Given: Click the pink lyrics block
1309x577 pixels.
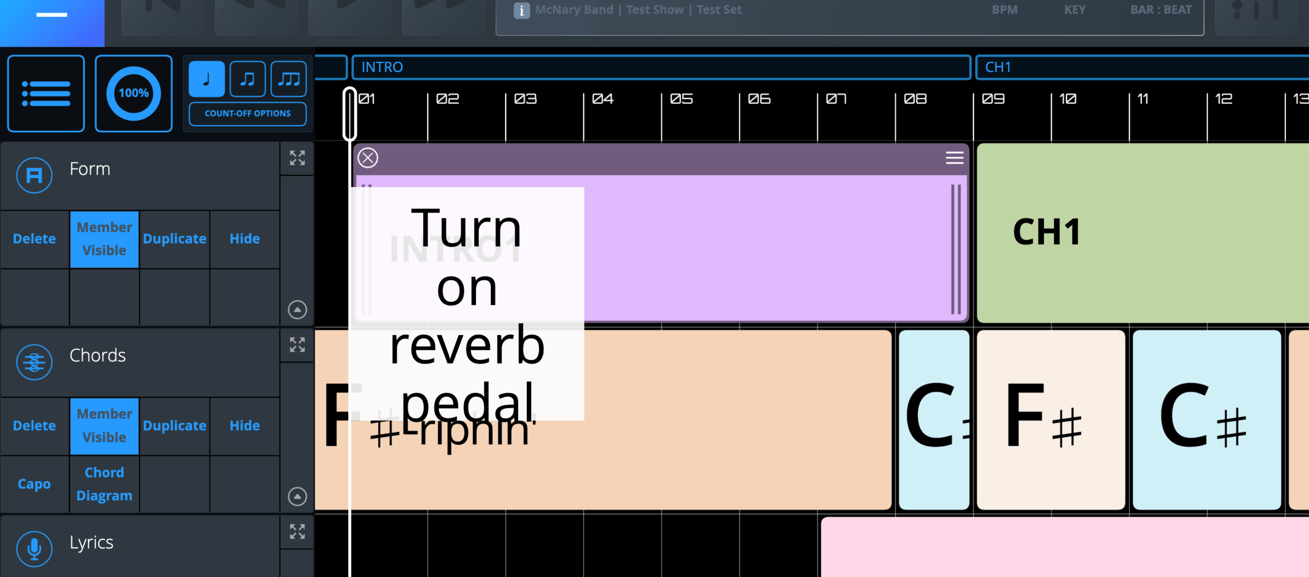Looking at the screenshot, I should pyautogui.click(x=1065, y=547).
